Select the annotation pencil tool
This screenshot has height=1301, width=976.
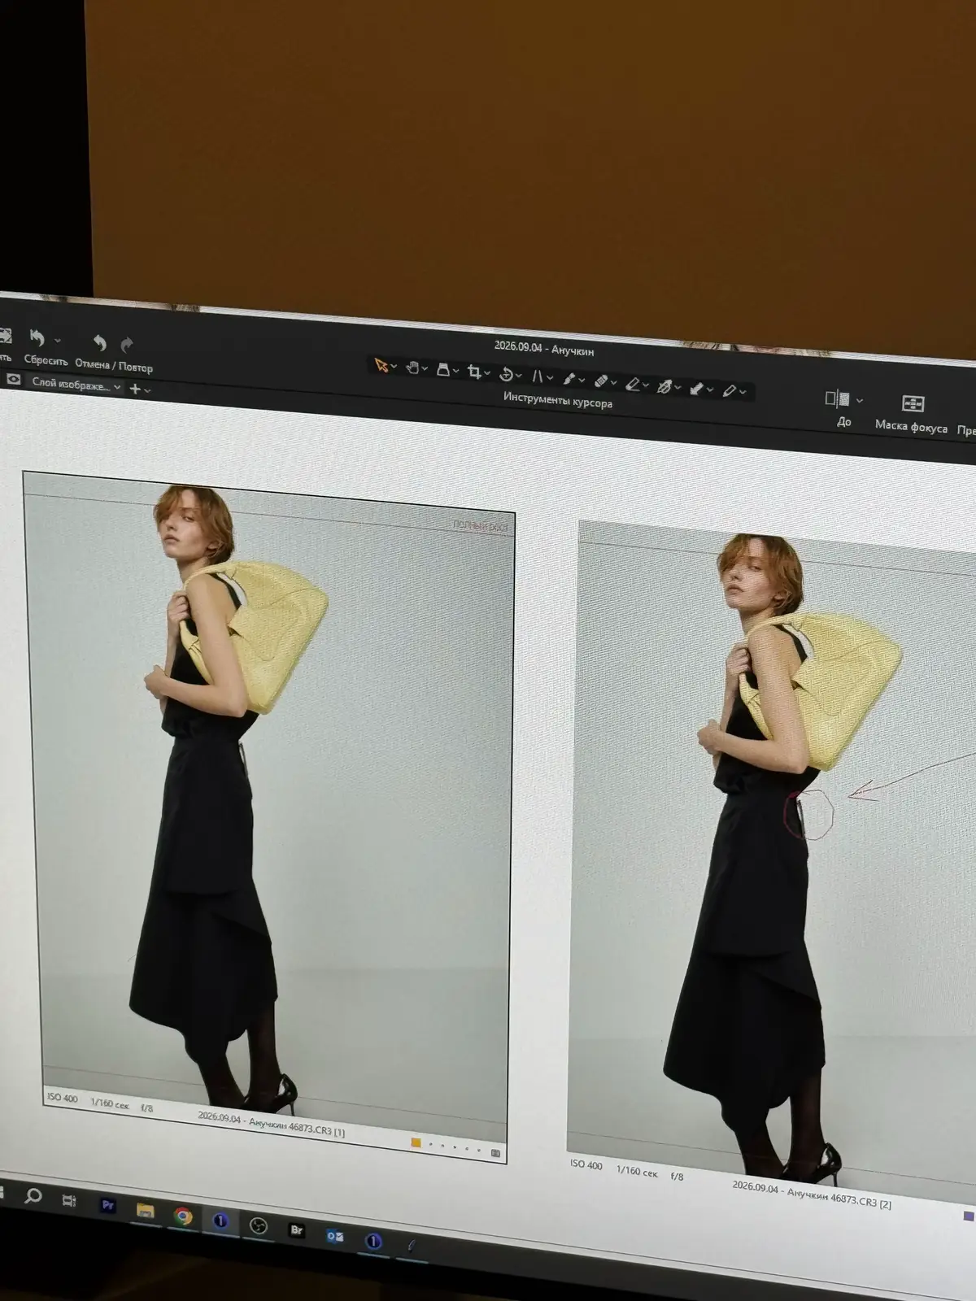[730, 391]
